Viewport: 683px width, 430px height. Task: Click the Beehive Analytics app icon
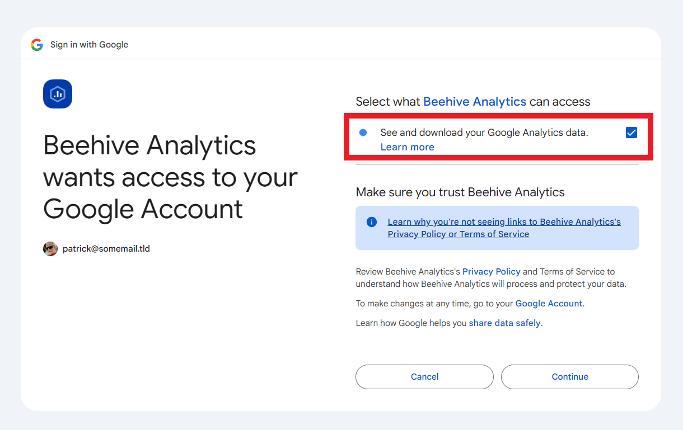(58, 94)
